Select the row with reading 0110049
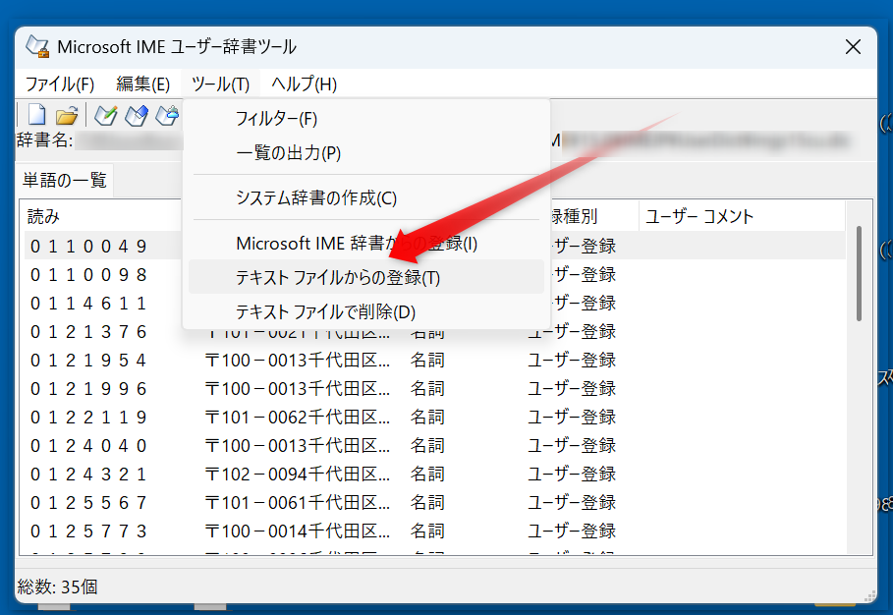This screenshot has width=893, height=615. click(x=434, y=246)
